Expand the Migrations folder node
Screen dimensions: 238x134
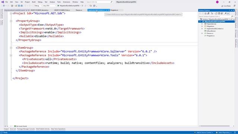pos(202,26)
